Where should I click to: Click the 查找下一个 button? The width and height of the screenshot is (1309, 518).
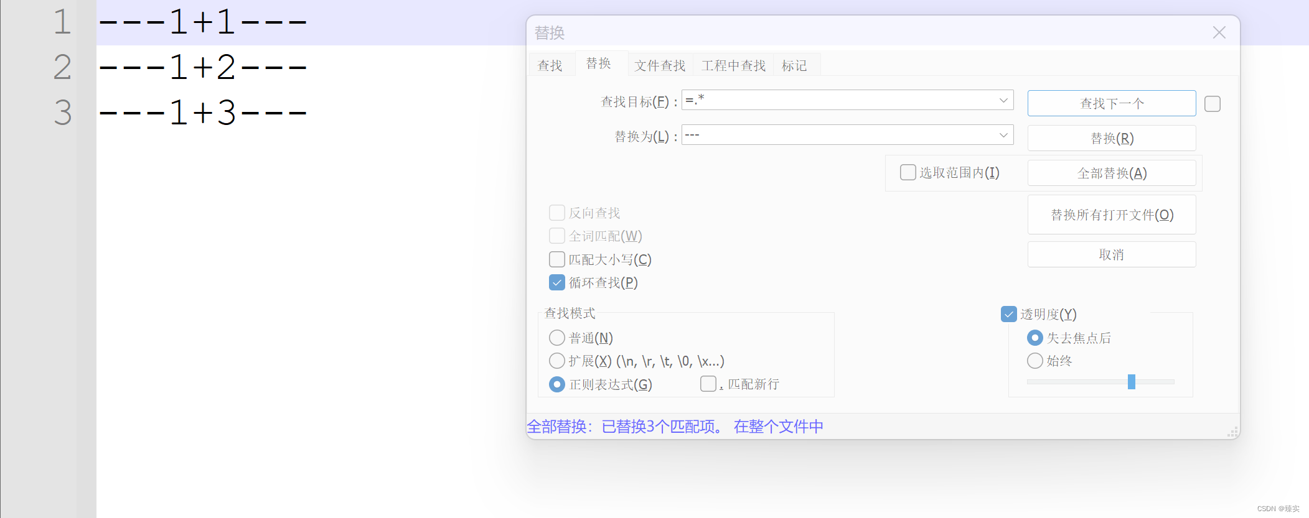1112,103
